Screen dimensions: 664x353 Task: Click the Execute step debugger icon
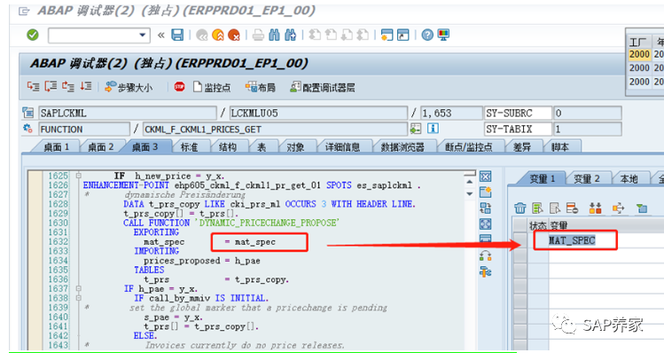pyautogui.click(x=51, y=87)
